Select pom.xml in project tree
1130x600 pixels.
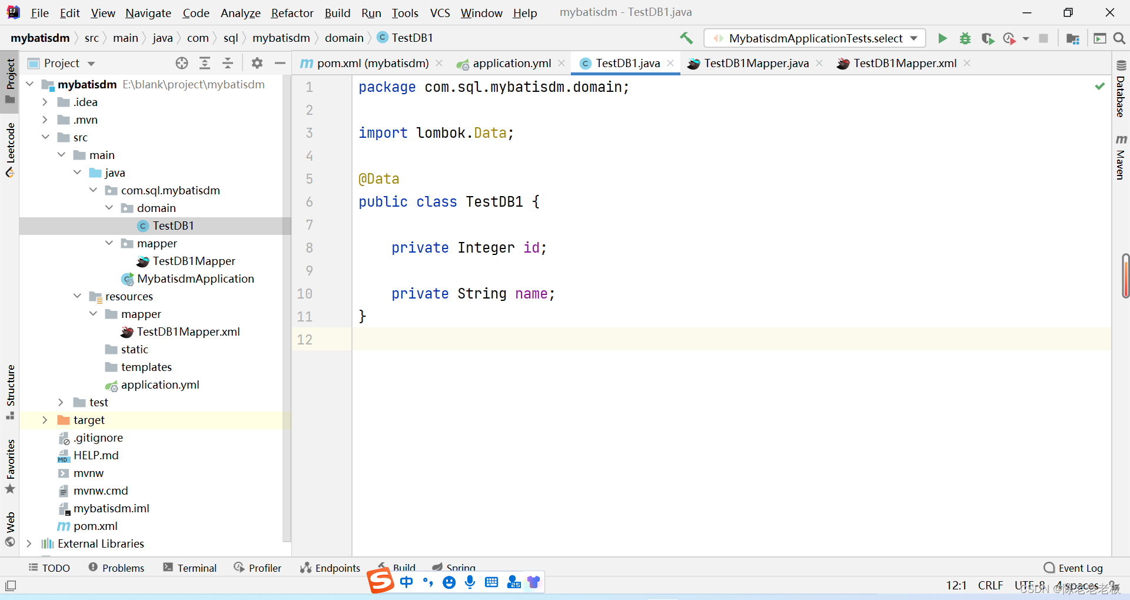[x=95, y=526]
